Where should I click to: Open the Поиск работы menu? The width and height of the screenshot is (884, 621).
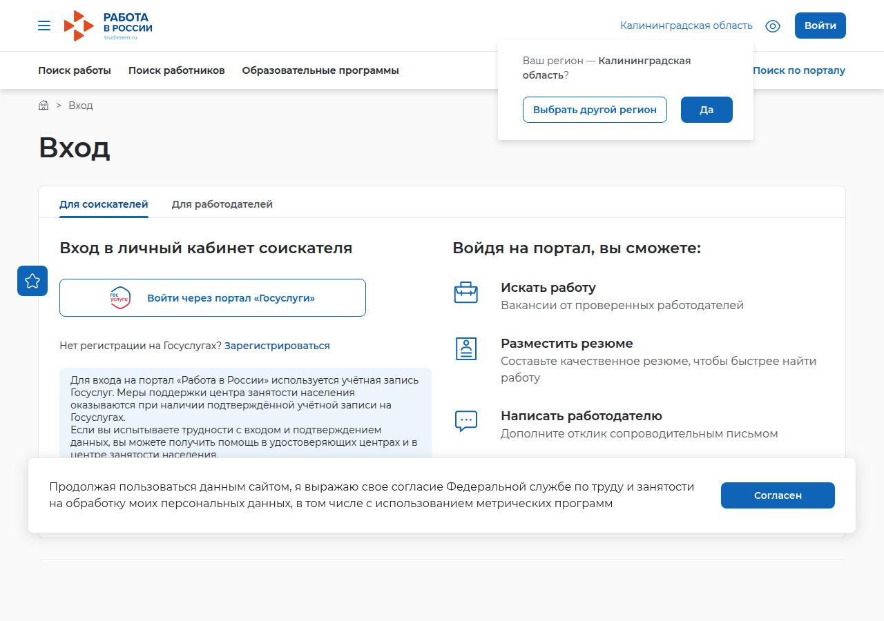pyautogui.click(x=75, y=70)
